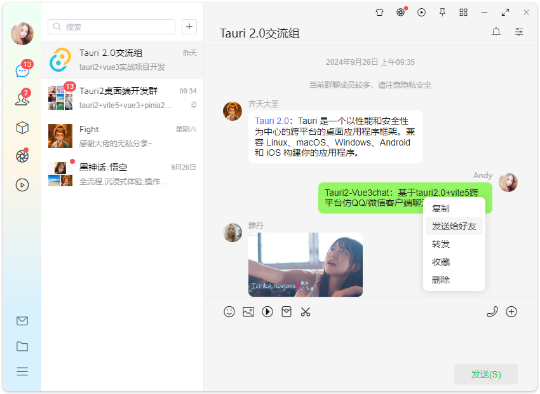Take a screenshot with the scissors icon

point(306,312)
